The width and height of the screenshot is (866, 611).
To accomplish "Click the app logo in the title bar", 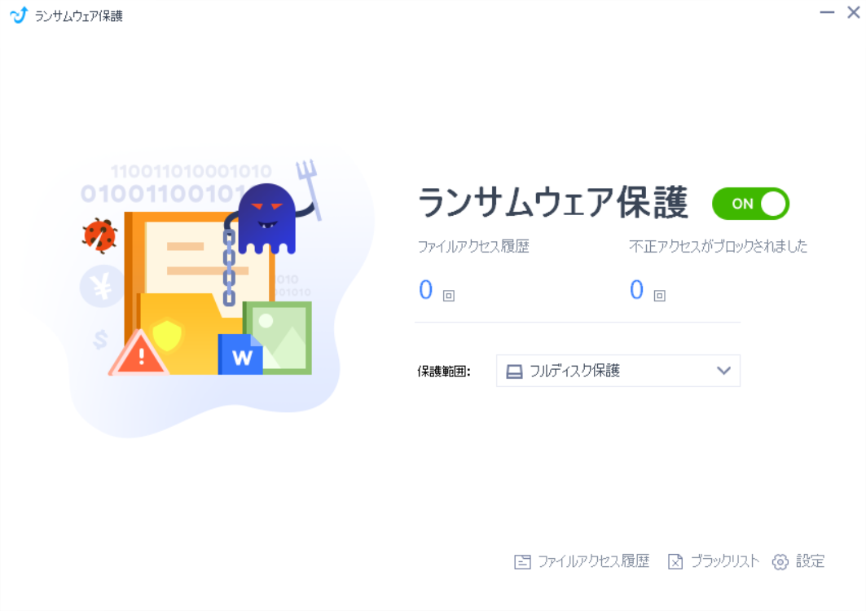I will 19,15.
